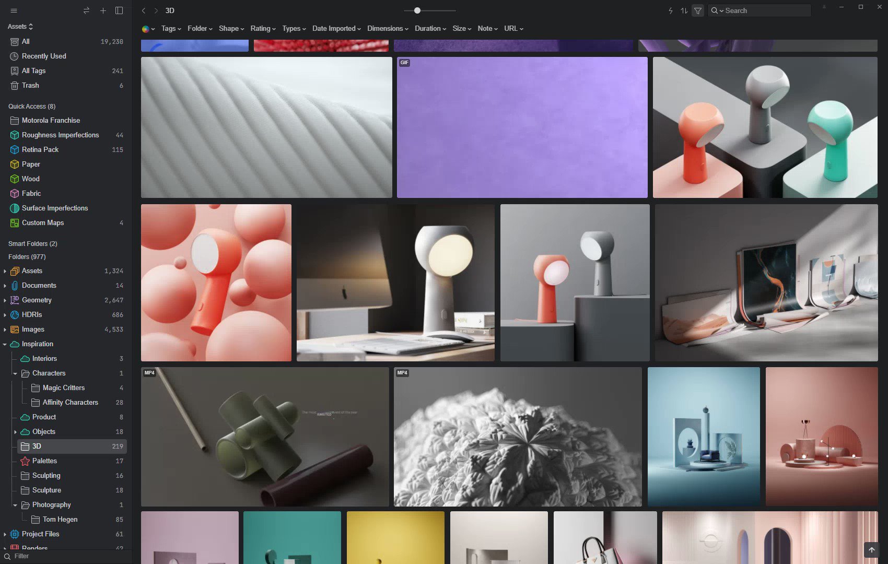Collapse the Characters subfolder
888x564 pixels.
15,373
